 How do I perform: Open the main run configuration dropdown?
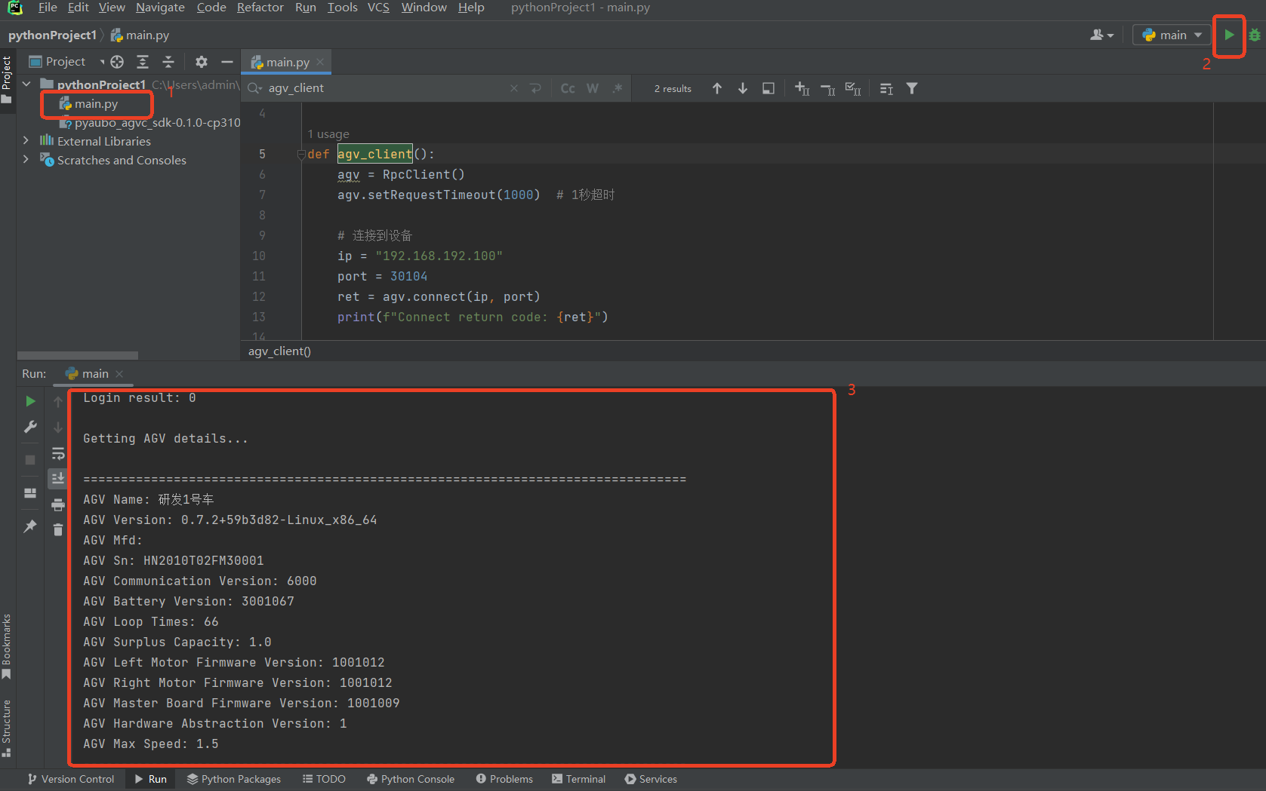(x=1172, y=35)
